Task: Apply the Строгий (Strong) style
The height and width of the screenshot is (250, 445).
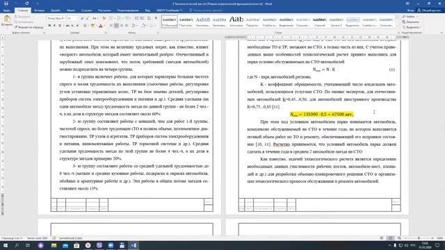Action: coord(320,22)
